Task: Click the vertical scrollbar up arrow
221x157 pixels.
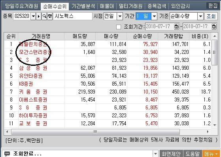Action: pyautogui.click(x=215, y=36)
